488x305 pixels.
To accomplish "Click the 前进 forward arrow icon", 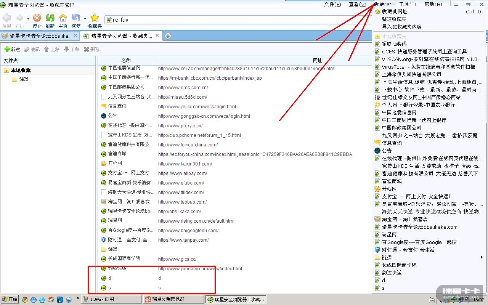I will (x=19, y=18).
